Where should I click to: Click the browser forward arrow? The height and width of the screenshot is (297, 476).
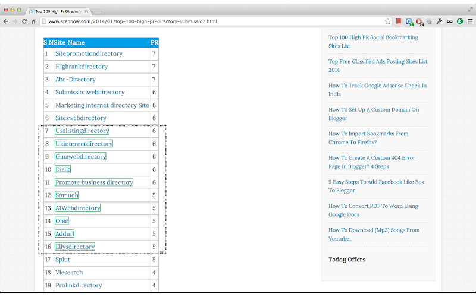coord(15,21)
